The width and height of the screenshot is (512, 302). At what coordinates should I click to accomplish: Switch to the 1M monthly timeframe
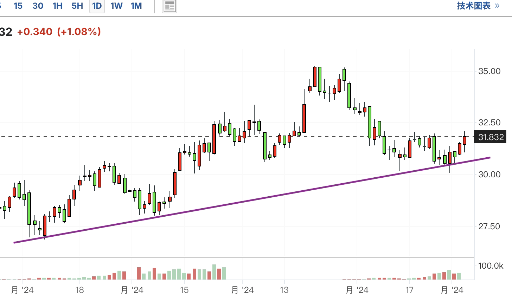136,6
